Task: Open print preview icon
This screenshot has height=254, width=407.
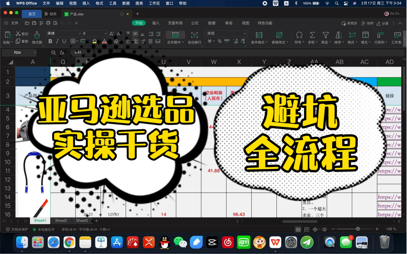Action: 55,23
